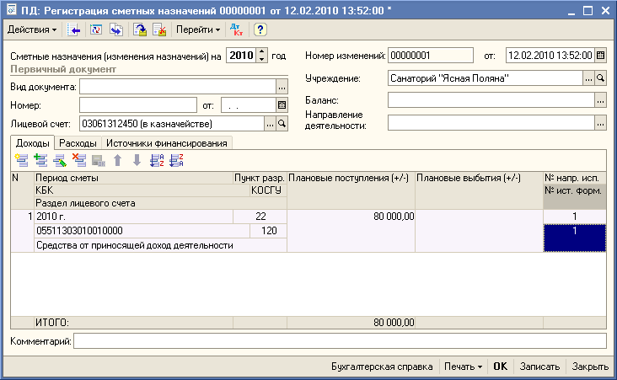Click the unpost document icon
This screenshot has width=617, height=380.
(160, 29)
